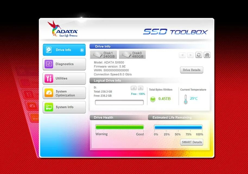Image resolution: width=248 pixels, height=174 pixels.
Task: Open System Optimization section
Action: tap(64, 93)
